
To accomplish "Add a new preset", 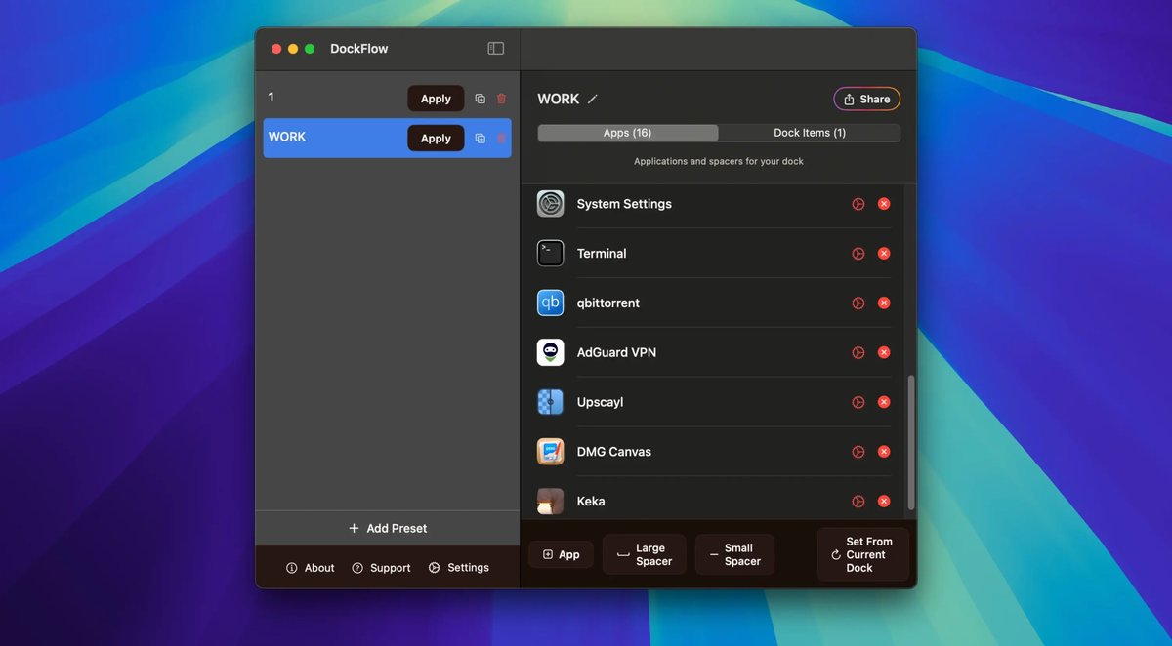I will [387, 528].
